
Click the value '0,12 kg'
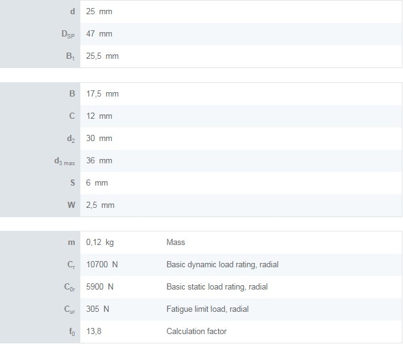click(100, 243)
